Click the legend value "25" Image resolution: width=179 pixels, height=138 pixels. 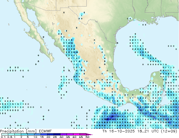(x=55, y=137)
